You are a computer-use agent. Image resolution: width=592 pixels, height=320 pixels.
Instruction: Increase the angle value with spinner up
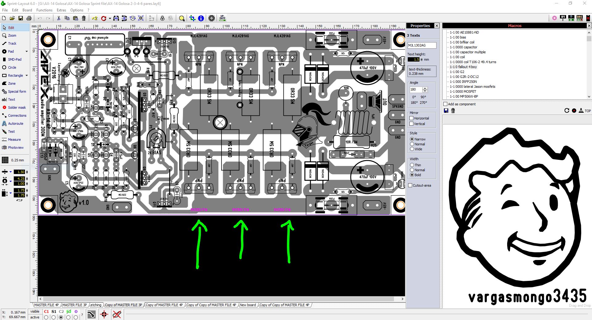click(425, 88)
